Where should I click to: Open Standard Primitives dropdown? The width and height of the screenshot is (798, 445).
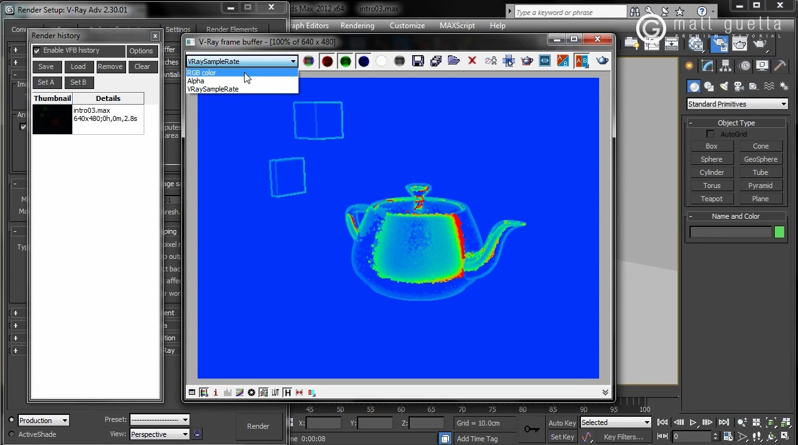pos(737,104)
